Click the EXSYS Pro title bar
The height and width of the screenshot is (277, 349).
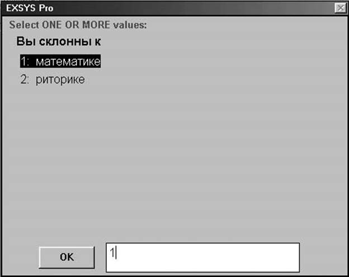[169, 8]
